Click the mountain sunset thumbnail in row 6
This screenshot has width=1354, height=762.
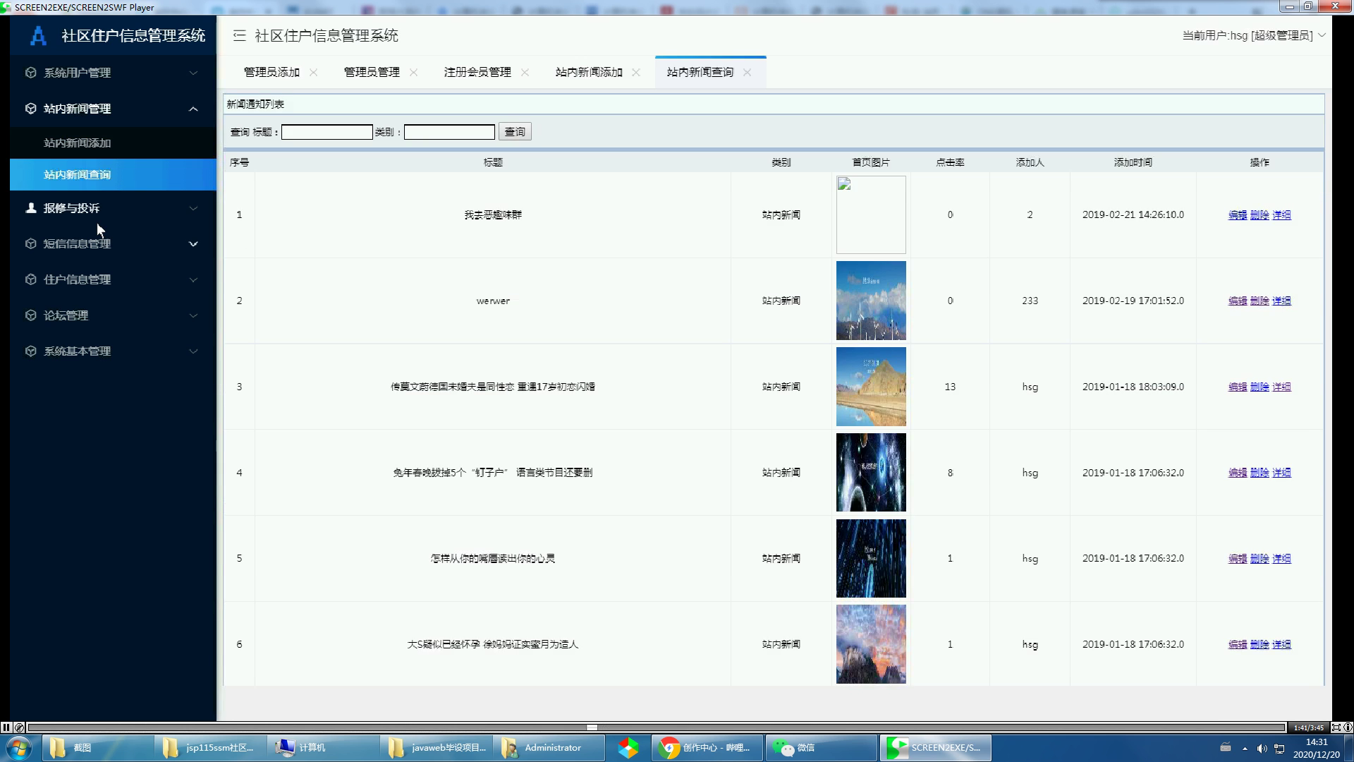coord(871,644)
